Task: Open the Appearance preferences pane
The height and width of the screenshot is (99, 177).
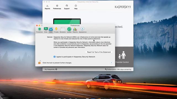Action: click(x=82, y=30)
